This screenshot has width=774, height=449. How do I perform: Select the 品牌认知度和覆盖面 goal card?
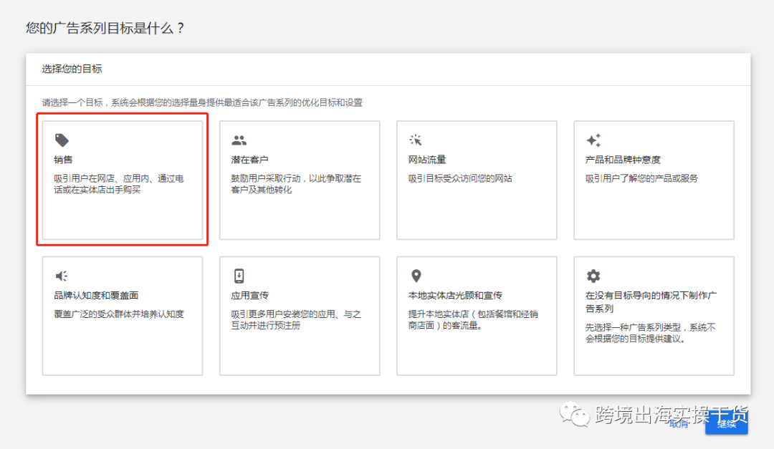click(122, 315)
